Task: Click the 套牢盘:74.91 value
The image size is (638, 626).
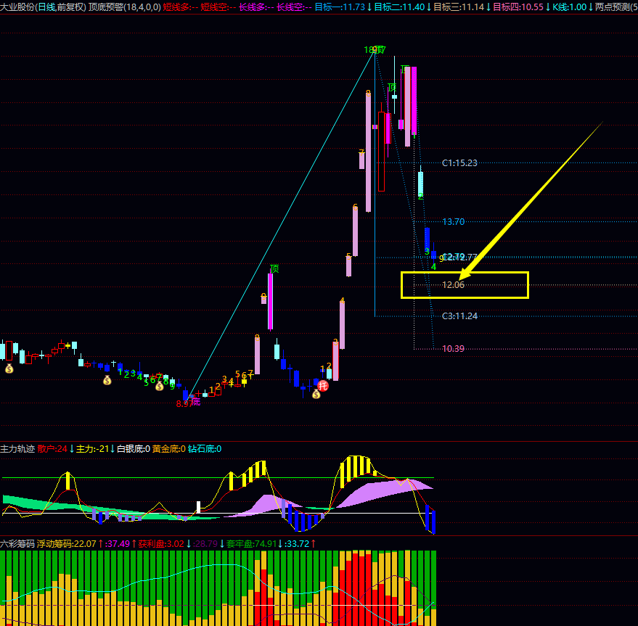Action: pyautogui.click(x=251, y=543)
